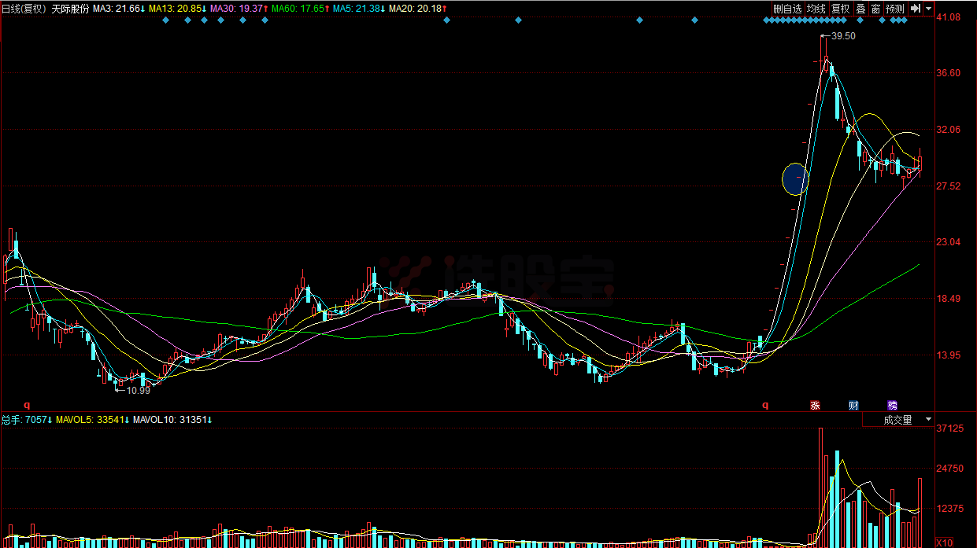Click the purple 榜 ranking marker icon

pos(892,406)
